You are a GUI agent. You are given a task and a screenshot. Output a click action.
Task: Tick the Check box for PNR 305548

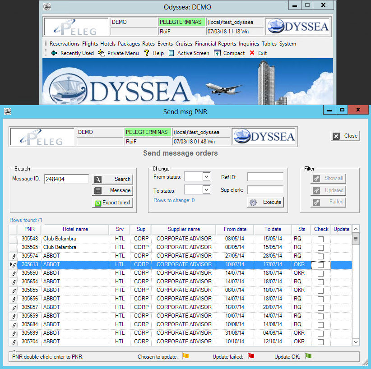[320, 239]
